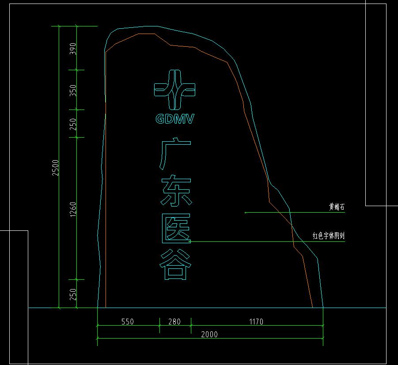Select the 550 horizontal dimension text
This screenshot has height=365, width=398.
coord(127,322)
